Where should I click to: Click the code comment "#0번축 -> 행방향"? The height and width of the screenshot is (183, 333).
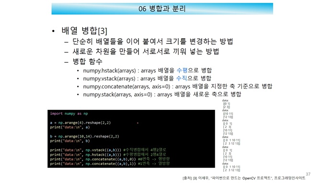click(154, 159)
